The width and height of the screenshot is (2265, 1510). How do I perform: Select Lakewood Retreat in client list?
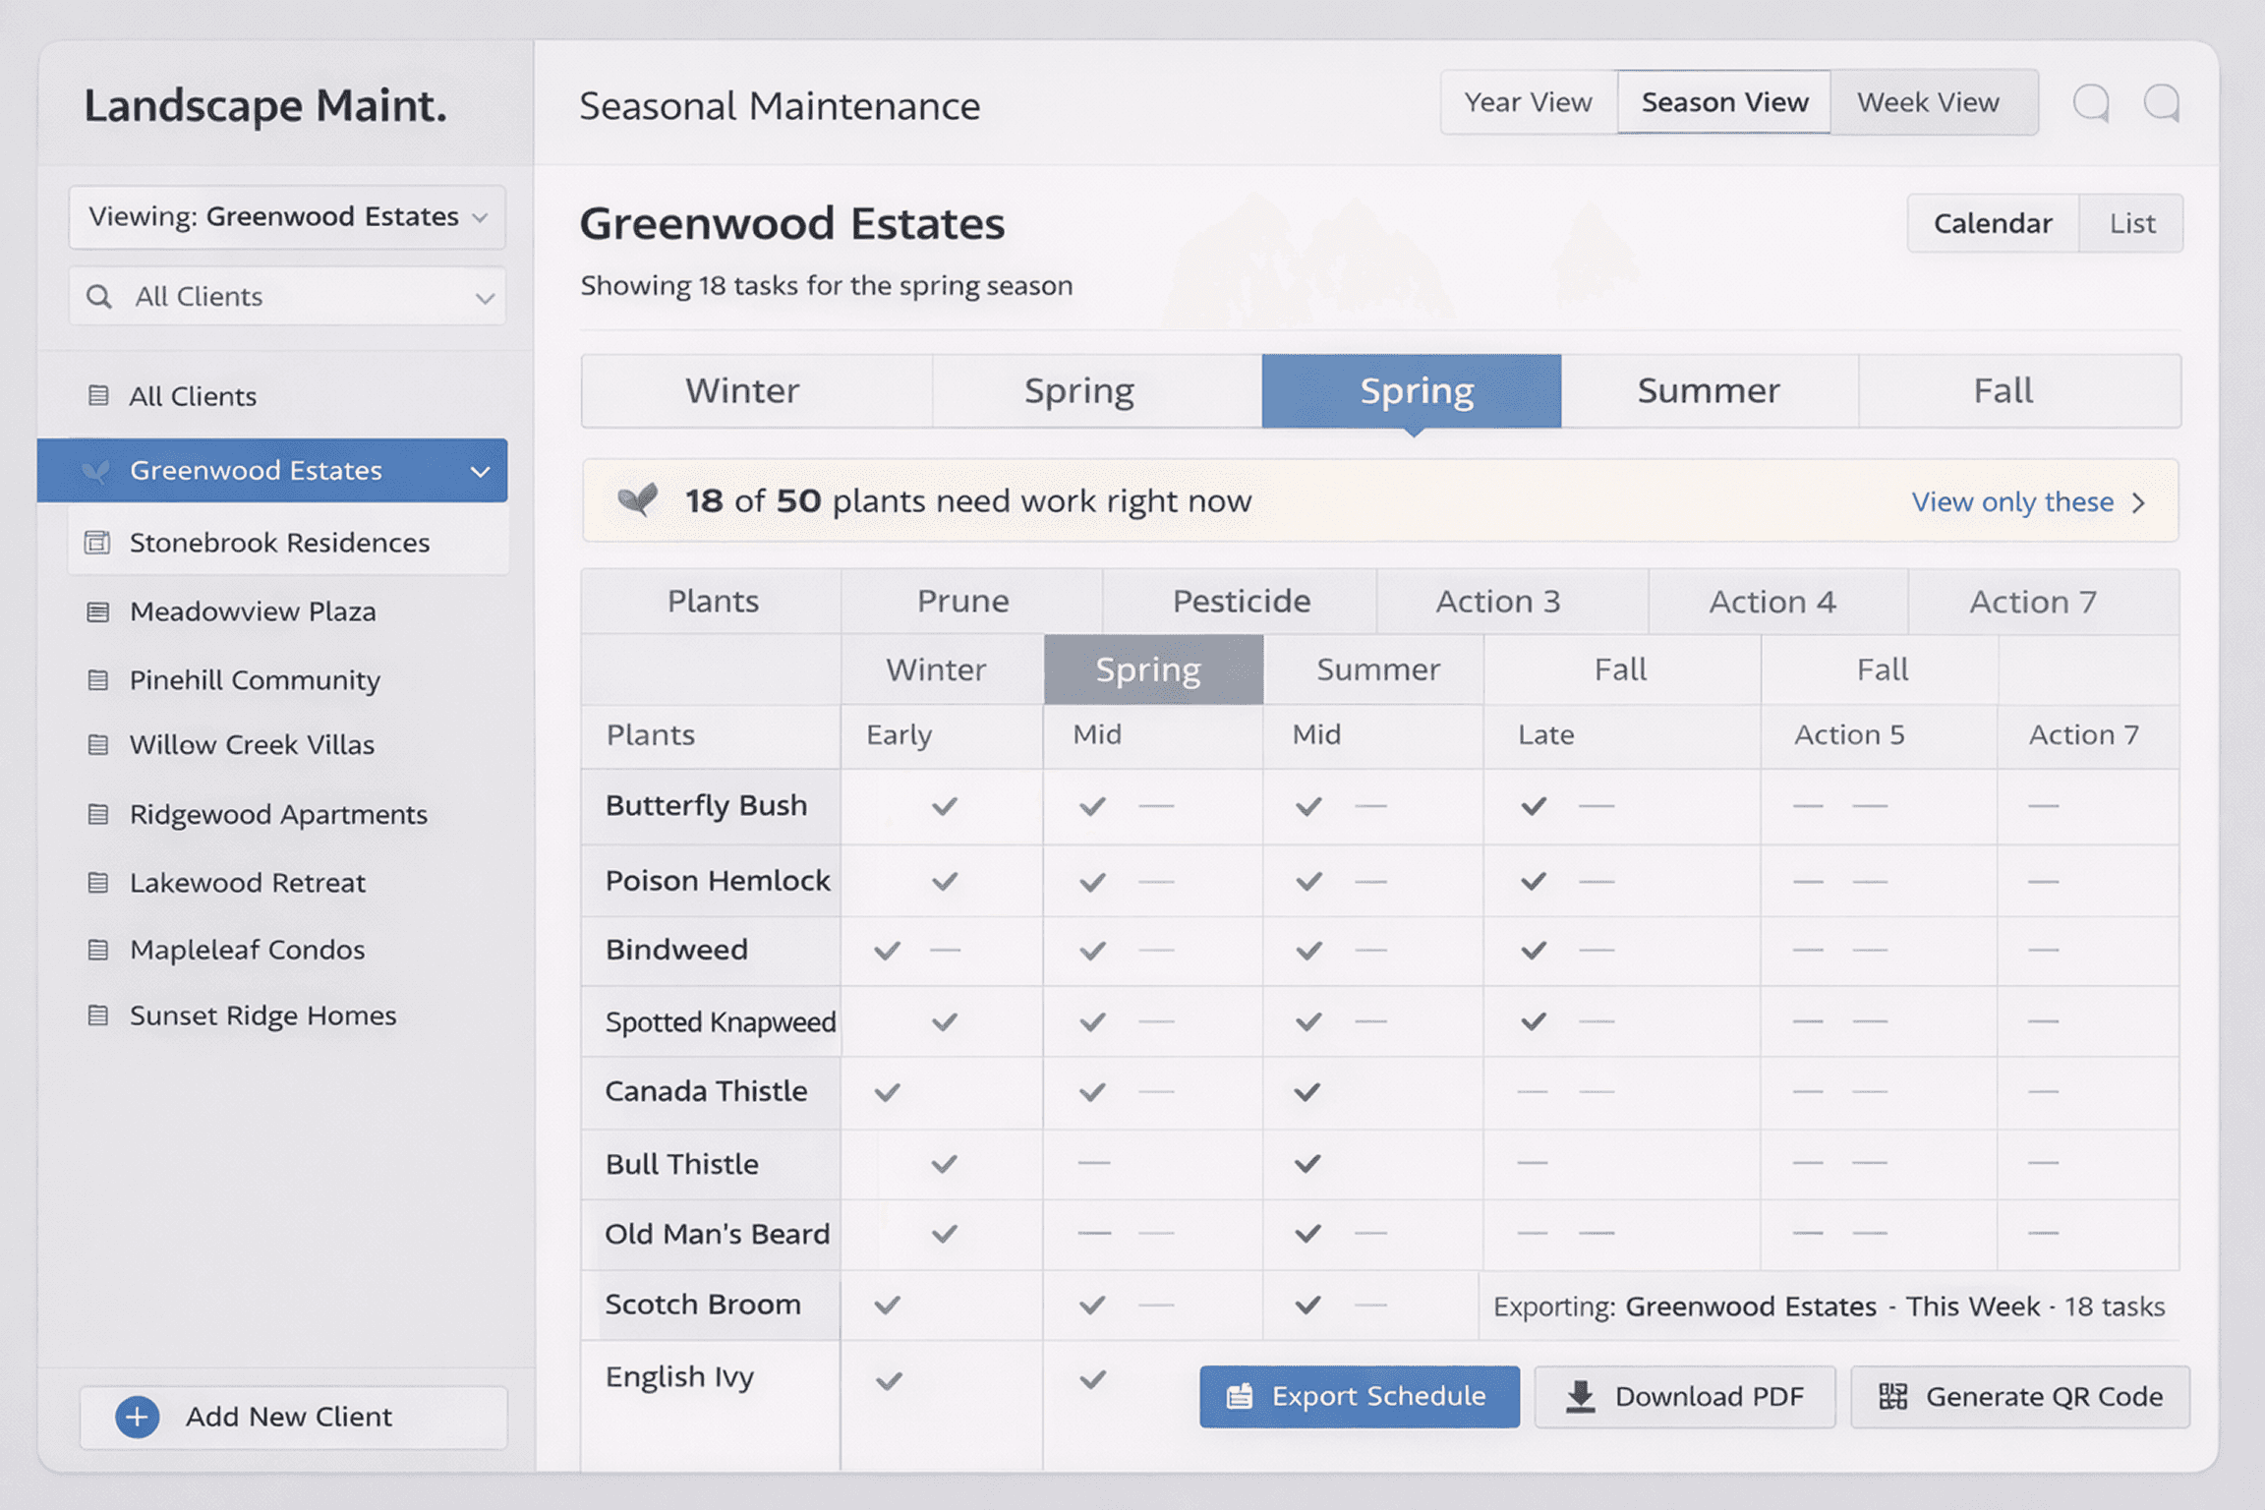[x=247, y=883]
